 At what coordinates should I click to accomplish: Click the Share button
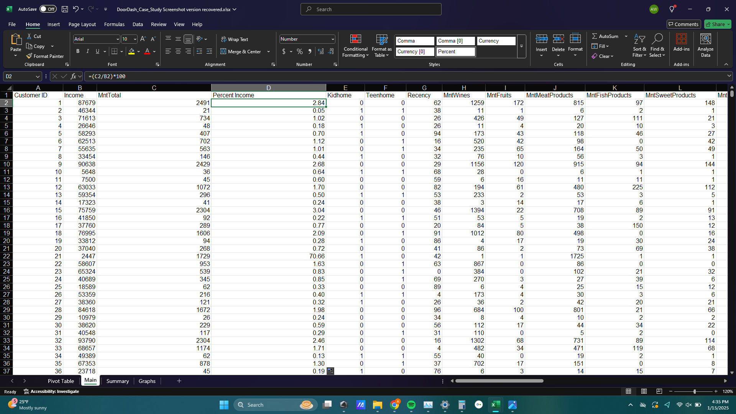718,24
